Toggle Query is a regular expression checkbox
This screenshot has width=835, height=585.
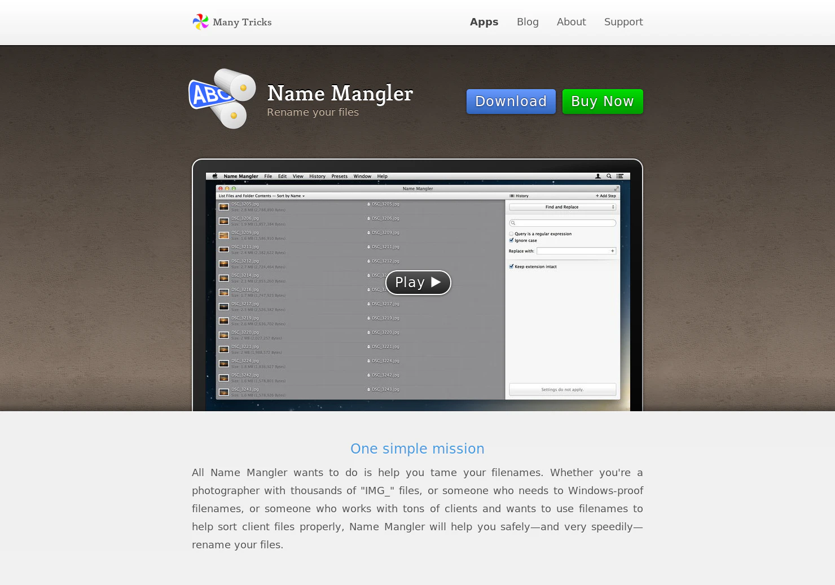tap(511, 234)
